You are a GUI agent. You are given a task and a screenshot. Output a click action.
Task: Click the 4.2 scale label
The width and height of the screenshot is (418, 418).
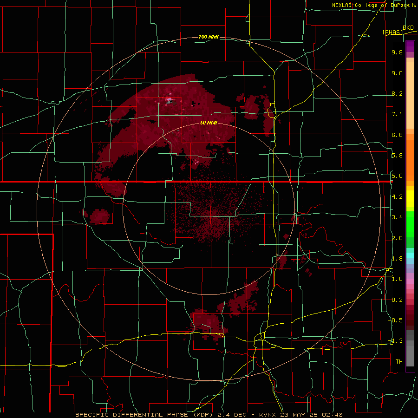click(397, 197)
